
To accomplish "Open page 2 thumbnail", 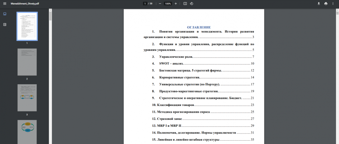I will coord(27,62).
